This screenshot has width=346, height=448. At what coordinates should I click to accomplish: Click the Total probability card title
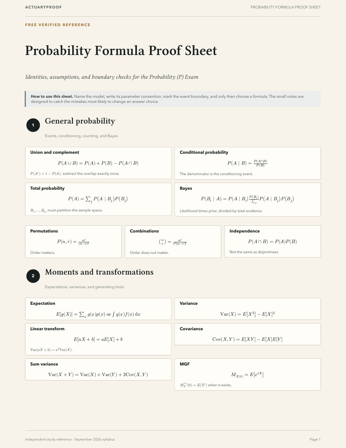[47, 188]
